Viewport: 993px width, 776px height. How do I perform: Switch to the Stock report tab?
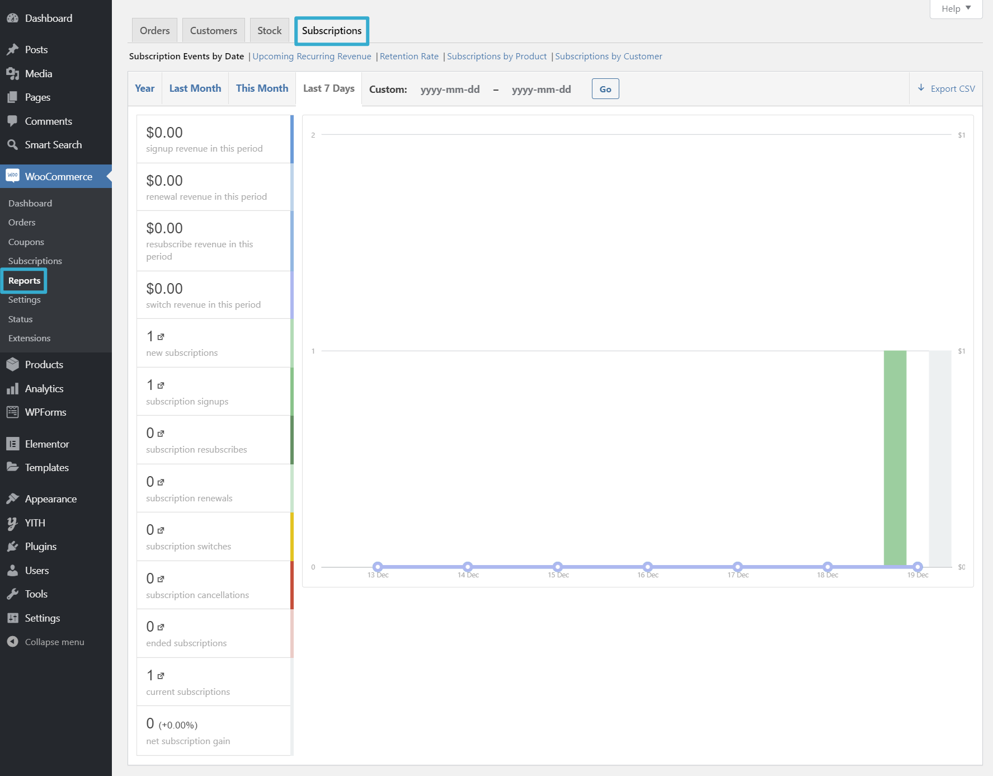click(269, 30)
